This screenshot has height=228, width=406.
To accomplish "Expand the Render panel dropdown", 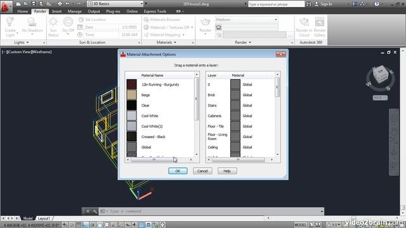I will [x=243, y=42].
